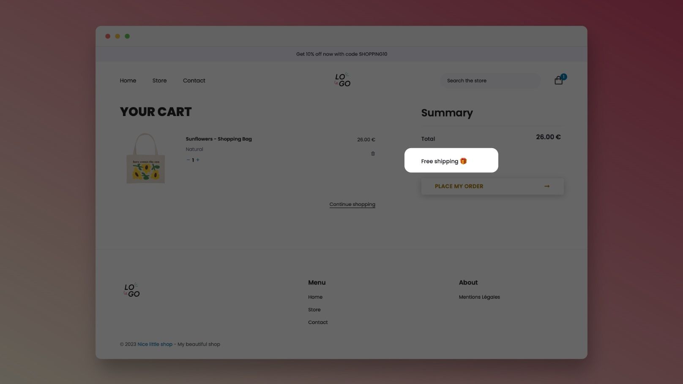Increase quantity with plus button
This screenshot has height=384, width=683.
coord(198,160)
